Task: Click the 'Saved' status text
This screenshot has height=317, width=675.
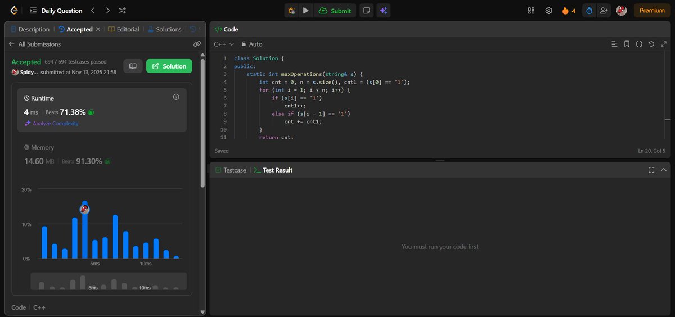Action: (x=222, y=151)
